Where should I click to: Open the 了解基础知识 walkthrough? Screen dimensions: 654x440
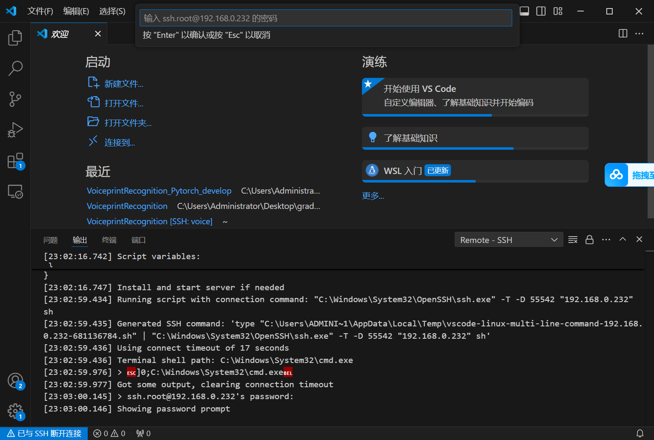475,138
